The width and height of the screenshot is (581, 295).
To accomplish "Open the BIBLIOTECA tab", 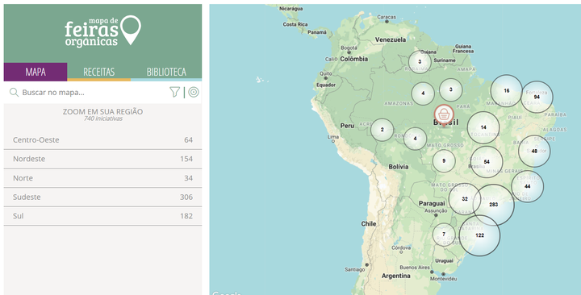I will point(166,72).
